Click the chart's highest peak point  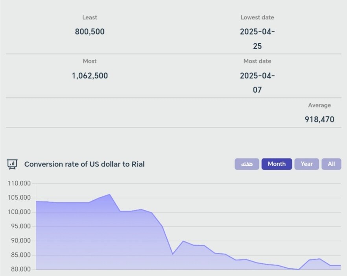(109, 194)
